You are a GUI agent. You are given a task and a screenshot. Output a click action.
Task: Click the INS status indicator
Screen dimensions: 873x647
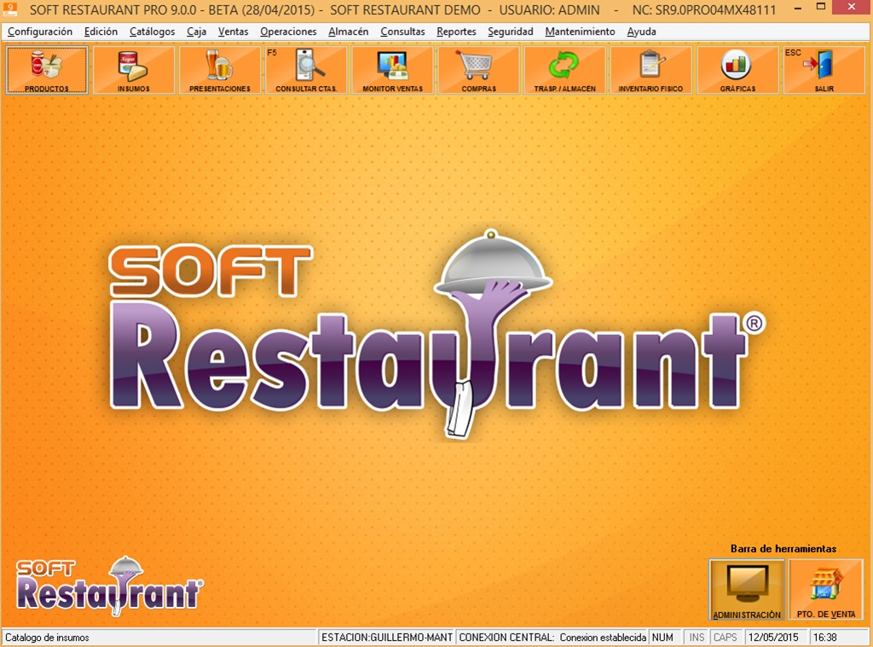(x=697, y=637)
